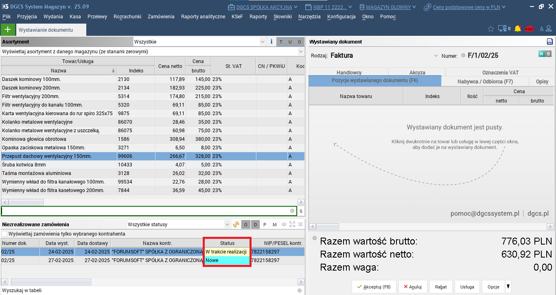Click the S button next to asortyment search

click(301, 211)
